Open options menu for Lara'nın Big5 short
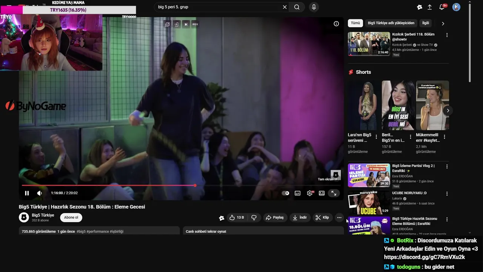This screenshot has height=272, width=483. (376, 137)
